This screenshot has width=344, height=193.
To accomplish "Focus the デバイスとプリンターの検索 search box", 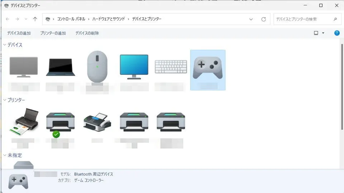I will coord(307,19).
